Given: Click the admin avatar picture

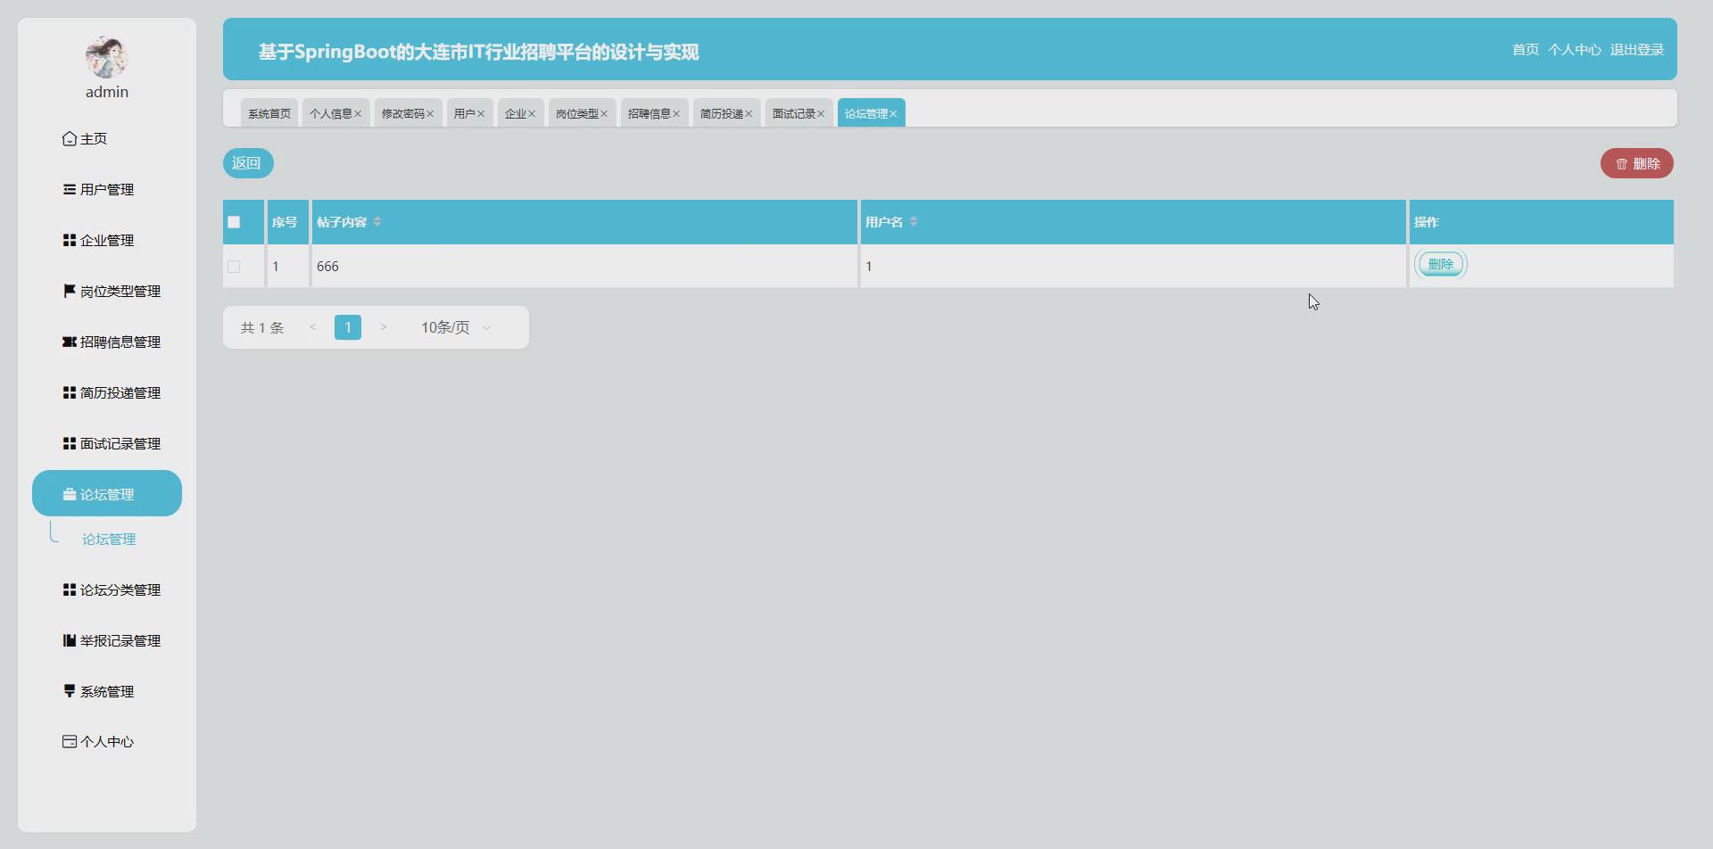Looking at the screenshot, I should 107,58.
